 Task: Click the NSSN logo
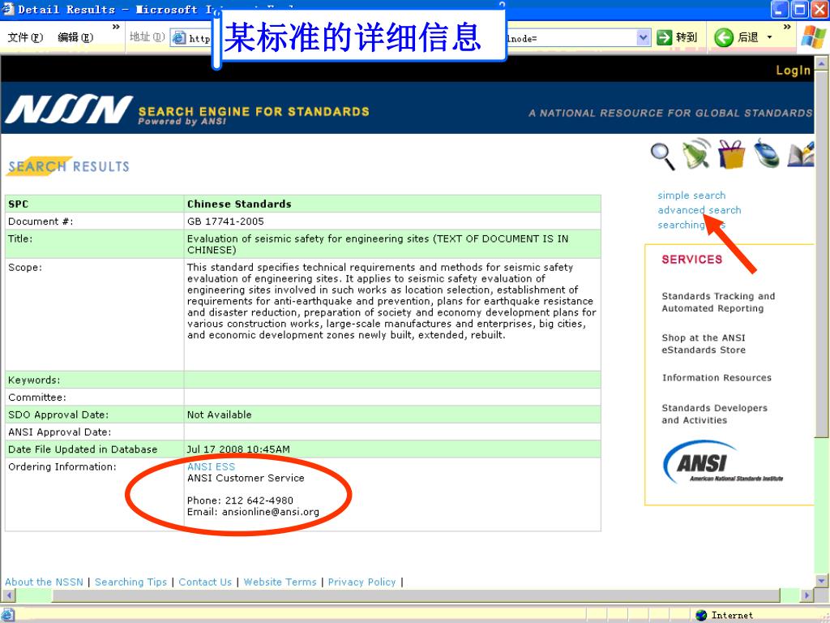tap(69, 110)
